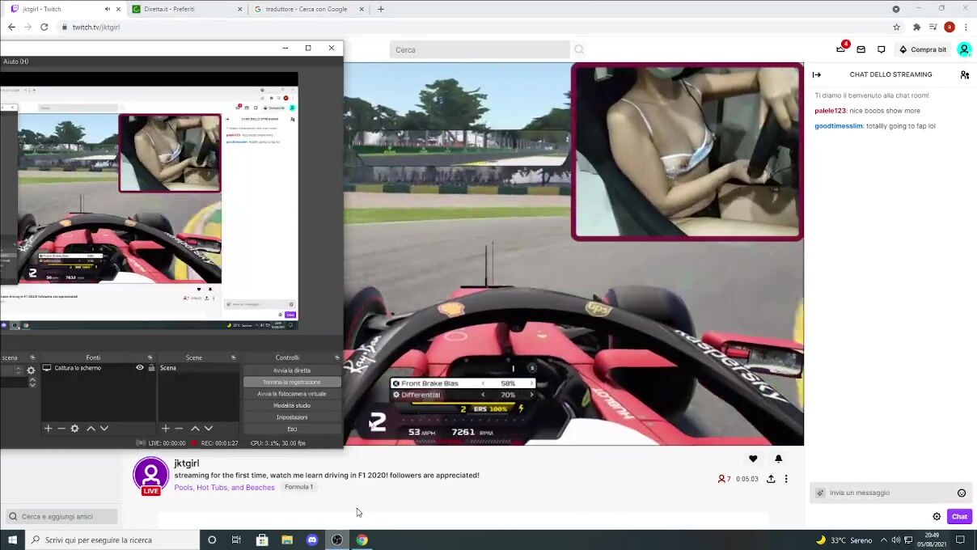Click the Compra bit button
This screenshot has height=550, width=977.
[922, 49]
